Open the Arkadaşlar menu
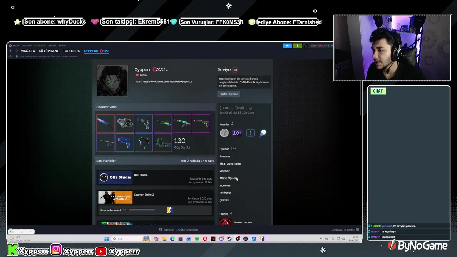 [x=40, y=46]
